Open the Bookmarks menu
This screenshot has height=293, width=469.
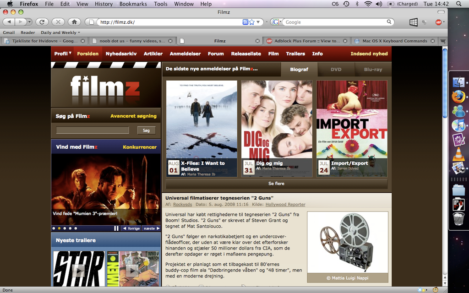[133, 4]
